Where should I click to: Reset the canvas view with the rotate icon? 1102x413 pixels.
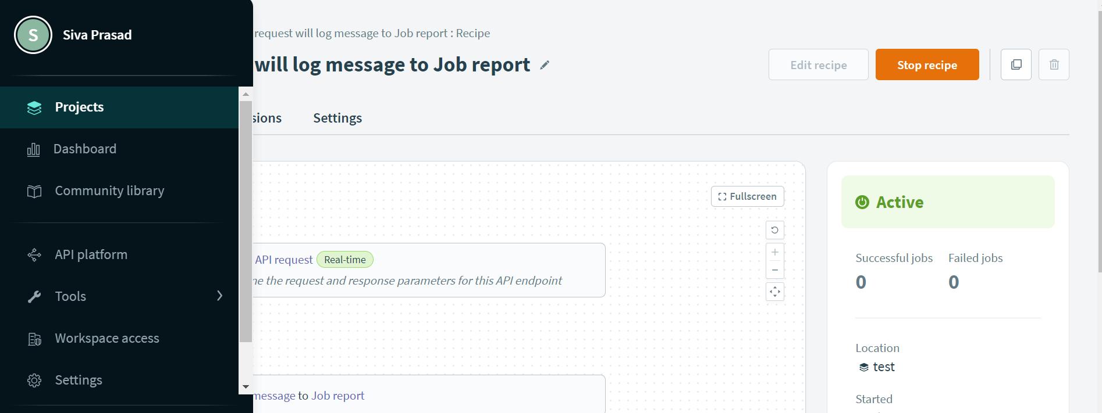pos(774,230)
